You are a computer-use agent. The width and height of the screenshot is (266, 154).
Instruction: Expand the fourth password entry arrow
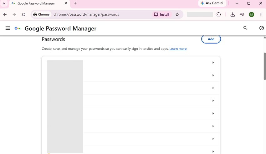tap(213, 101)
